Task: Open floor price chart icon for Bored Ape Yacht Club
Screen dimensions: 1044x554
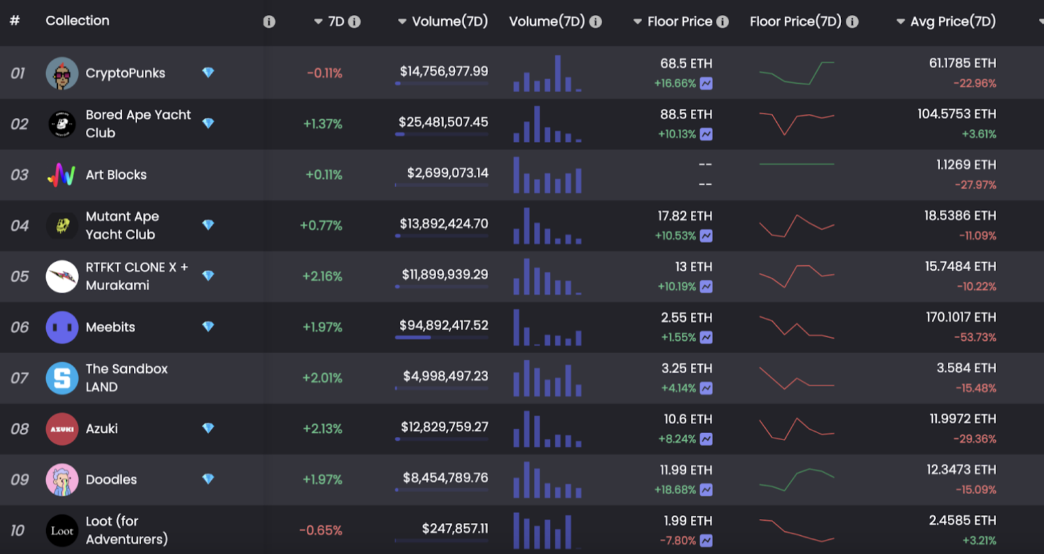Action: (x=706, y=134)
